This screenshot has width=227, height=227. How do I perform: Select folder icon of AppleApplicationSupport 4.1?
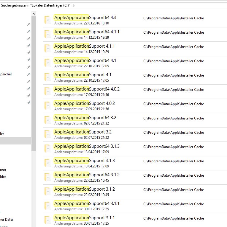pyautogui.click(x=47, y=77)
